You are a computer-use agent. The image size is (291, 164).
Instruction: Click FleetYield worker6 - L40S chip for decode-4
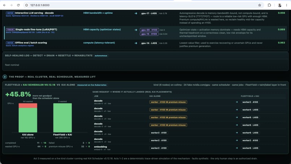pos(250,133)
